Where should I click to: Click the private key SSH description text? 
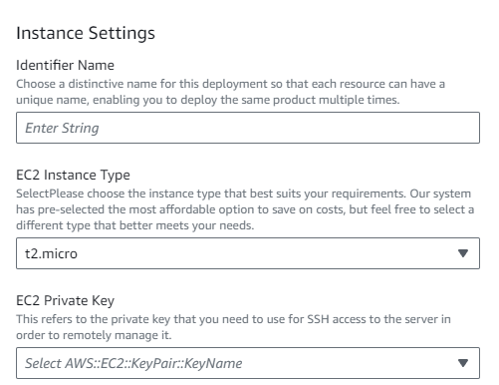coord(233,327)
